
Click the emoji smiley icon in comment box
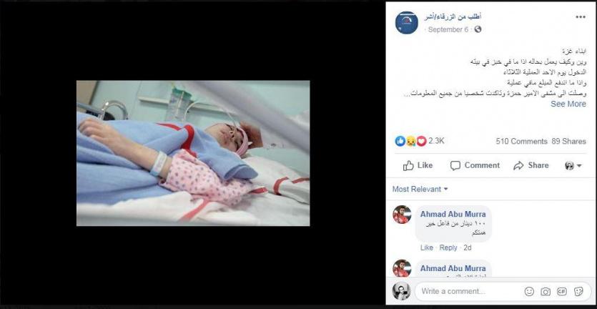tap(529, 291)
